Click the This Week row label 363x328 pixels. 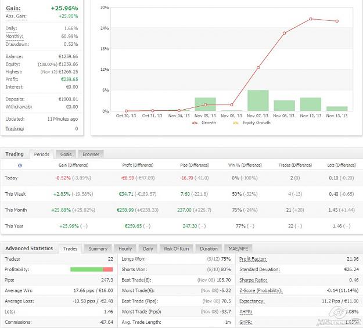pos(15,194)
